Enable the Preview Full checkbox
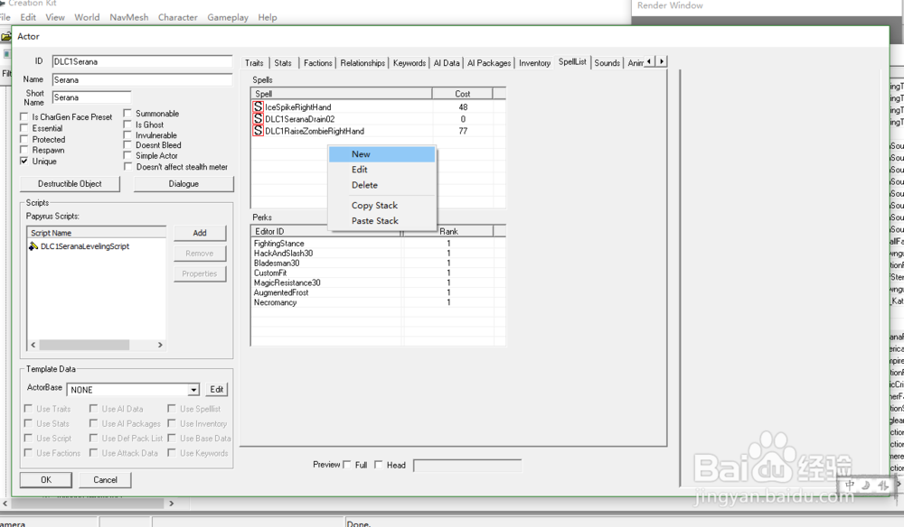Image resolution: width=904 pixels, height=527 pixels. coord(347,465)
